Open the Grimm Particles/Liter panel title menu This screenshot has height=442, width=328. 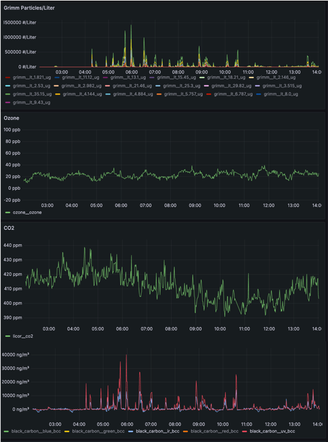point(29,8)
